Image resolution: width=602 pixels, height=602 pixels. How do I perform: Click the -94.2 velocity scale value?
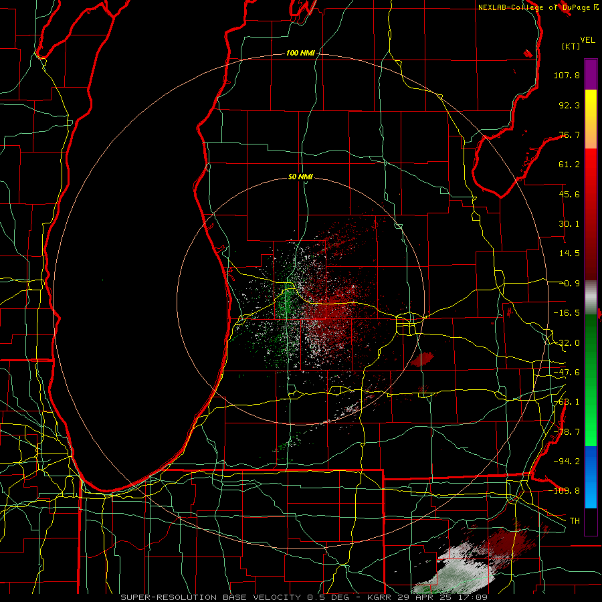pos(567,461)
